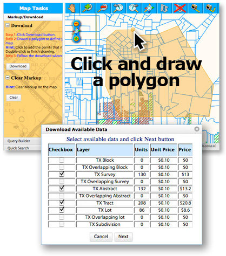Image resolution: width=226 pixels, height=256 pixels.
Task: Tick the TX Subdivision checkbox
Action: click(x=62, y=224)
